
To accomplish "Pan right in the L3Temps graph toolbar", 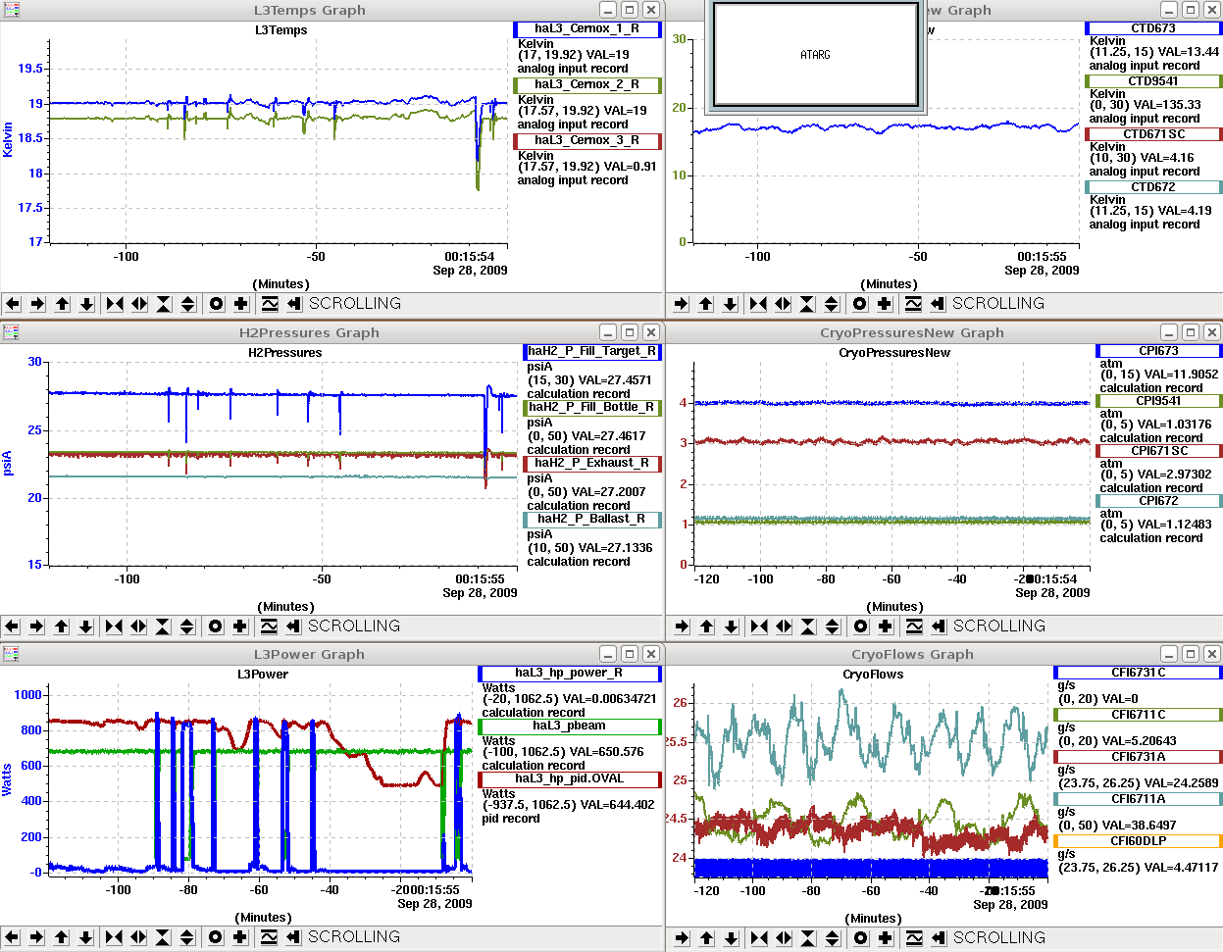I will tap(37, 304).
